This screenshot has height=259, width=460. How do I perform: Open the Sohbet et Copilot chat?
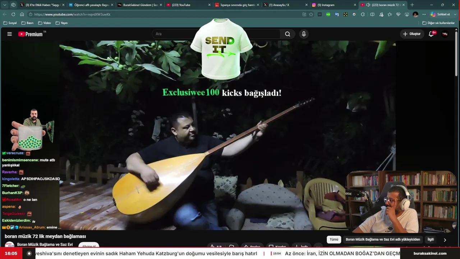click(440, 14)
